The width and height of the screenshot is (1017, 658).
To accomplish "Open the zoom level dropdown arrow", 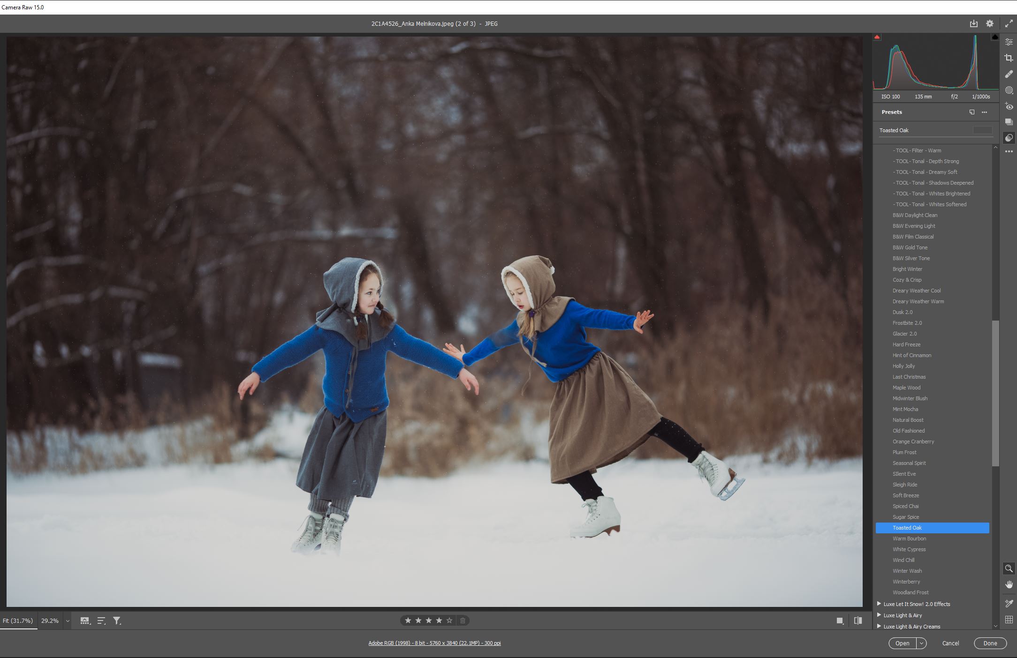I will point(68,621).
